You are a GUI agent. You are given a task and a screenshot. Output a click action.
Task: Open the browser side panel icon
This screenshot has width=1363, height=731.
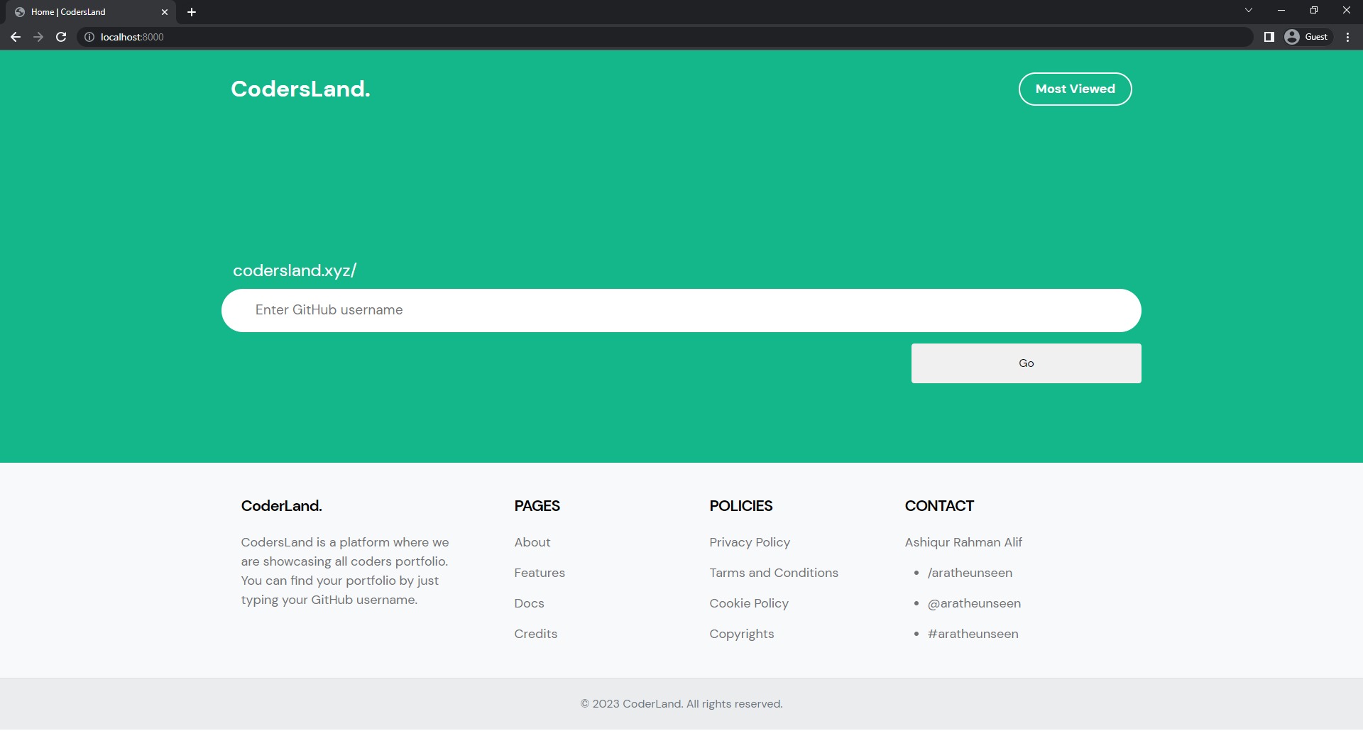click(1269, 36)
